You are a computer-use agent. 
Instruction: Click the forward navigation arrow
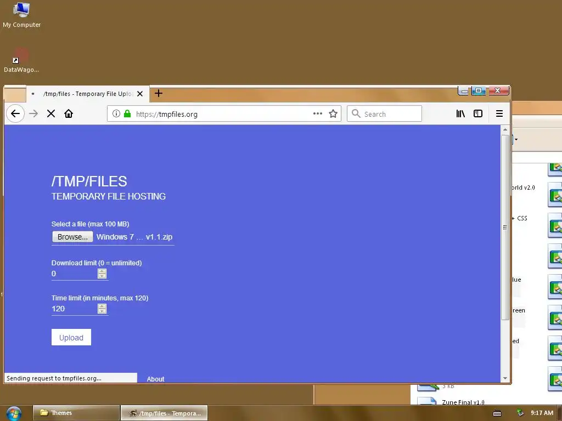point(33,114)
